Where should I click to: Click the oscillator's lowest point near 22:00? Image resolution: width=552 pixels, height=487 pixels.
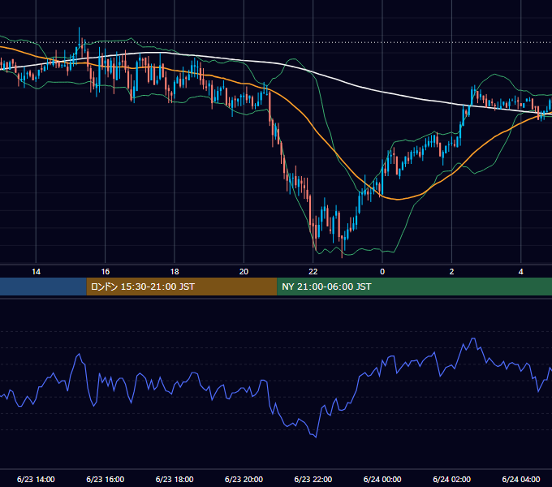(316, 437)
